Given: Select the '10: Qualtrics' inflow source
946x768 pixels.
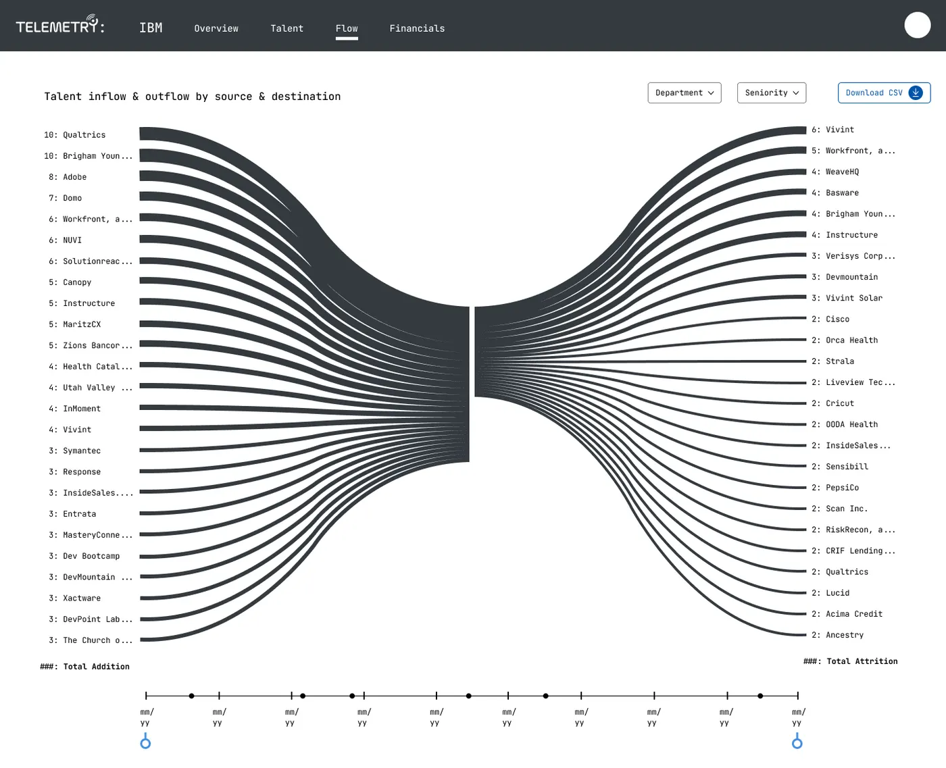Looking at the screenshot, I should [75, 135].
